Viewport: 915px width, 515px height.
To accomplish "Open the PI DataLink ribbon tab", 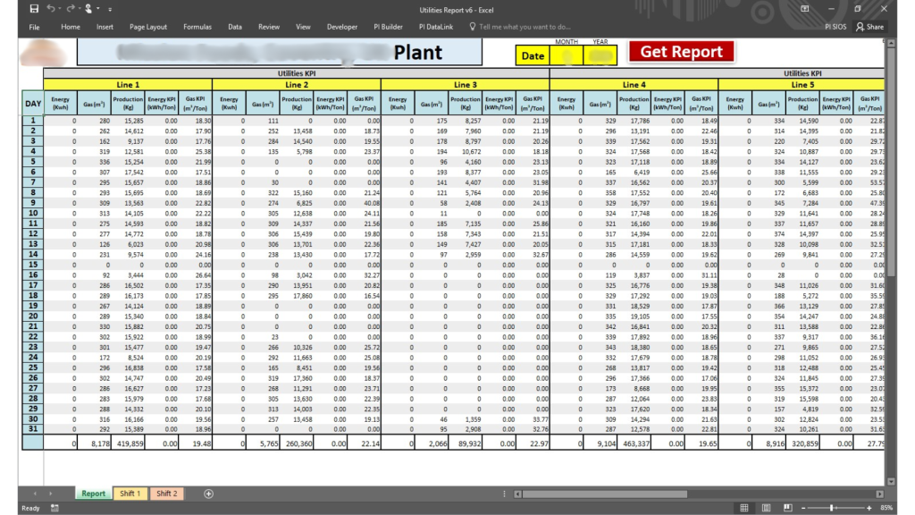I will click(436, 27).
